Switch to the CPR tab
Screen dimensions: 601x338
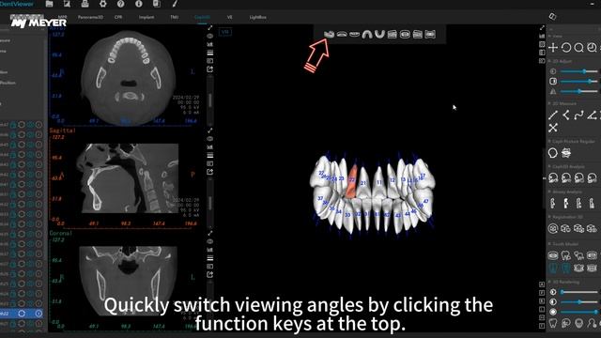118,17
